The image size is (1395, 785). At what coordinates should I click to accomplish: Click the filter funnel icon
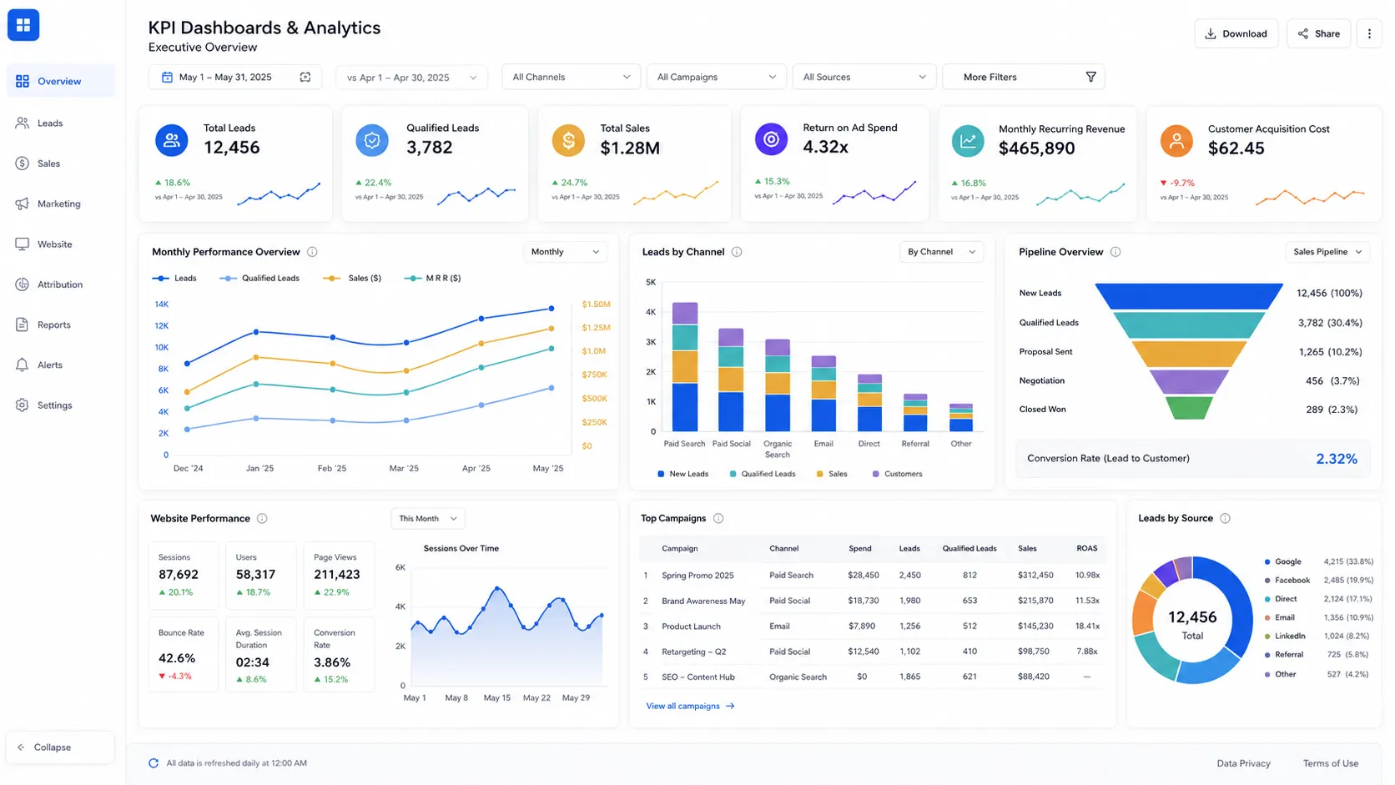1090,77
